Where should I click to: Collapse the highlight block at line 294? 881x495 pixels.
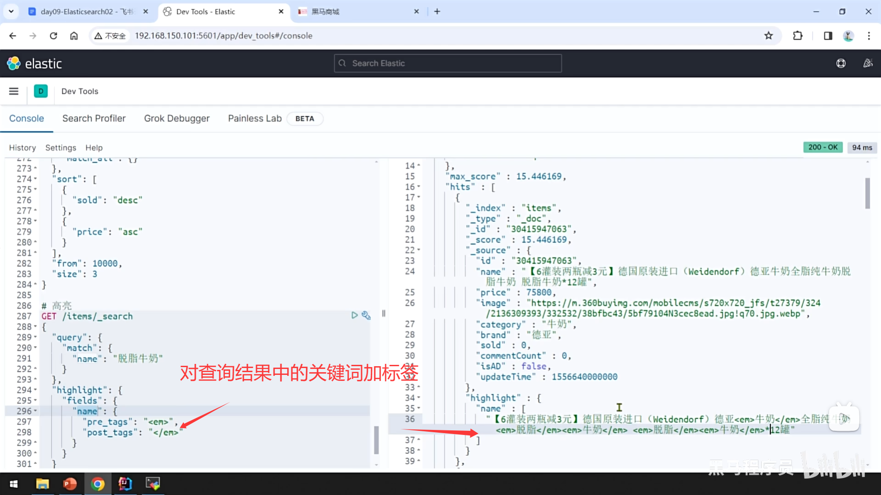point(36,390)
